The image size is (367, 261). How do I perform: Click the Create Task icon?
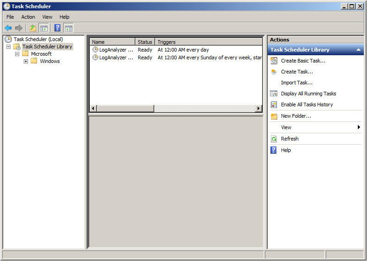pyautogui.click(x=274, y=72)
